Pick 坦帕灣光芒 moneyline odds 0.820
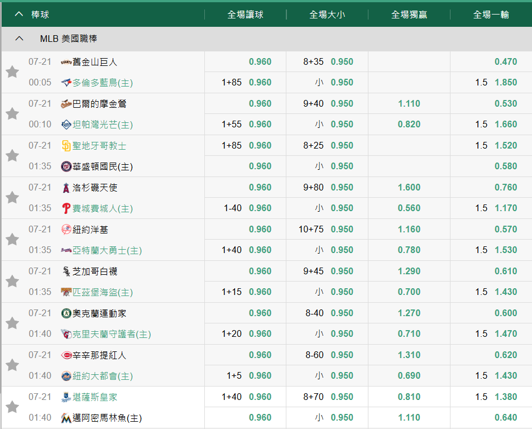This screenshot has width=532, height=429. pos(409,124)
